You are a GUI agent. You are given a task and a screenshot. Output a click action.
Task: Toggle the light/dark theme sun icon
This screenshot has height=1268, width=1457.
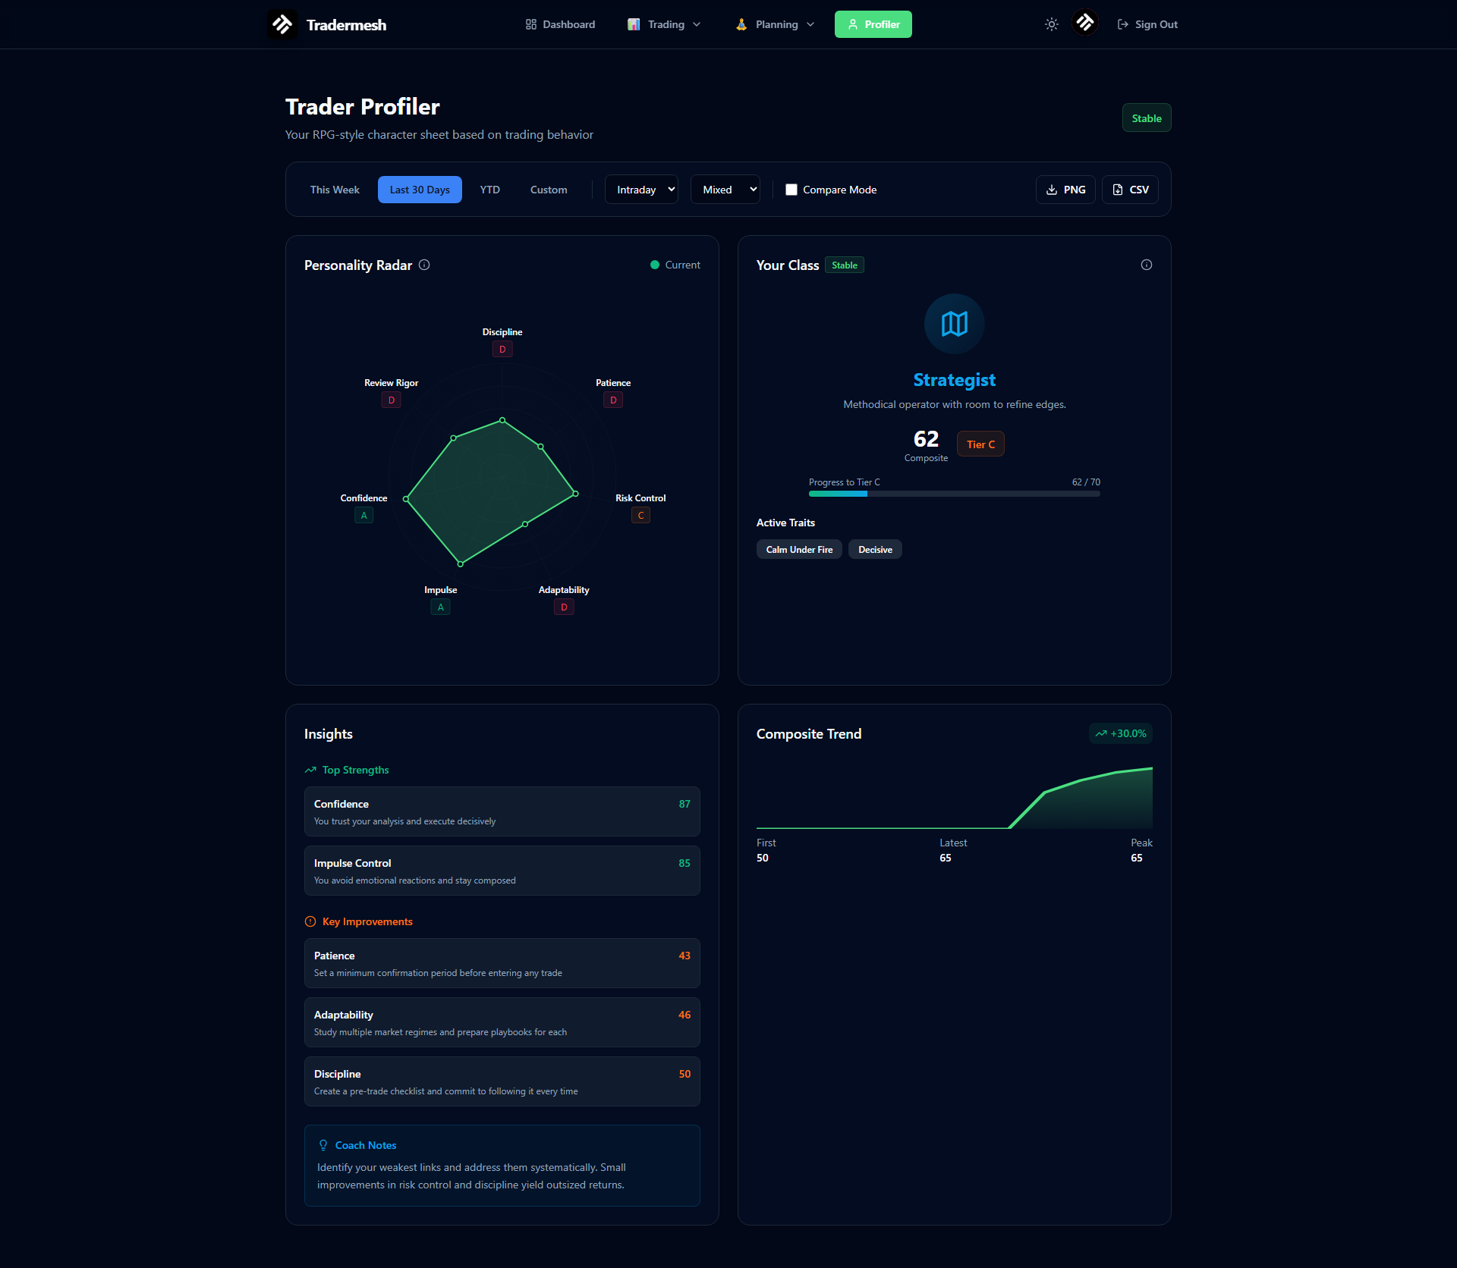point(1051,24)
